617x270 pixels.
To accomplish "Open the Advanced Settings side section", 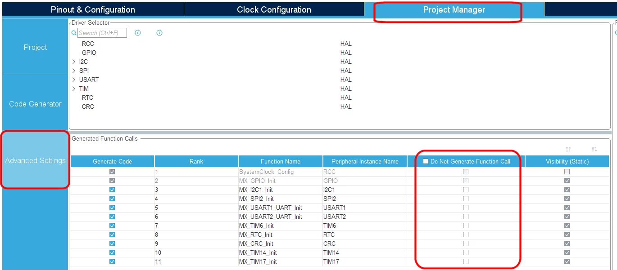I will coord(35,160).
